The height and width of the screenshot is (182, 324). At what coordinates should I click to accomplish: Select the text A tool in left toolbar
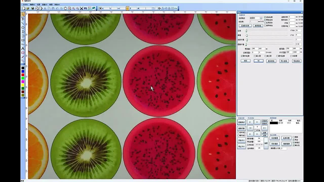coord(23,48)
